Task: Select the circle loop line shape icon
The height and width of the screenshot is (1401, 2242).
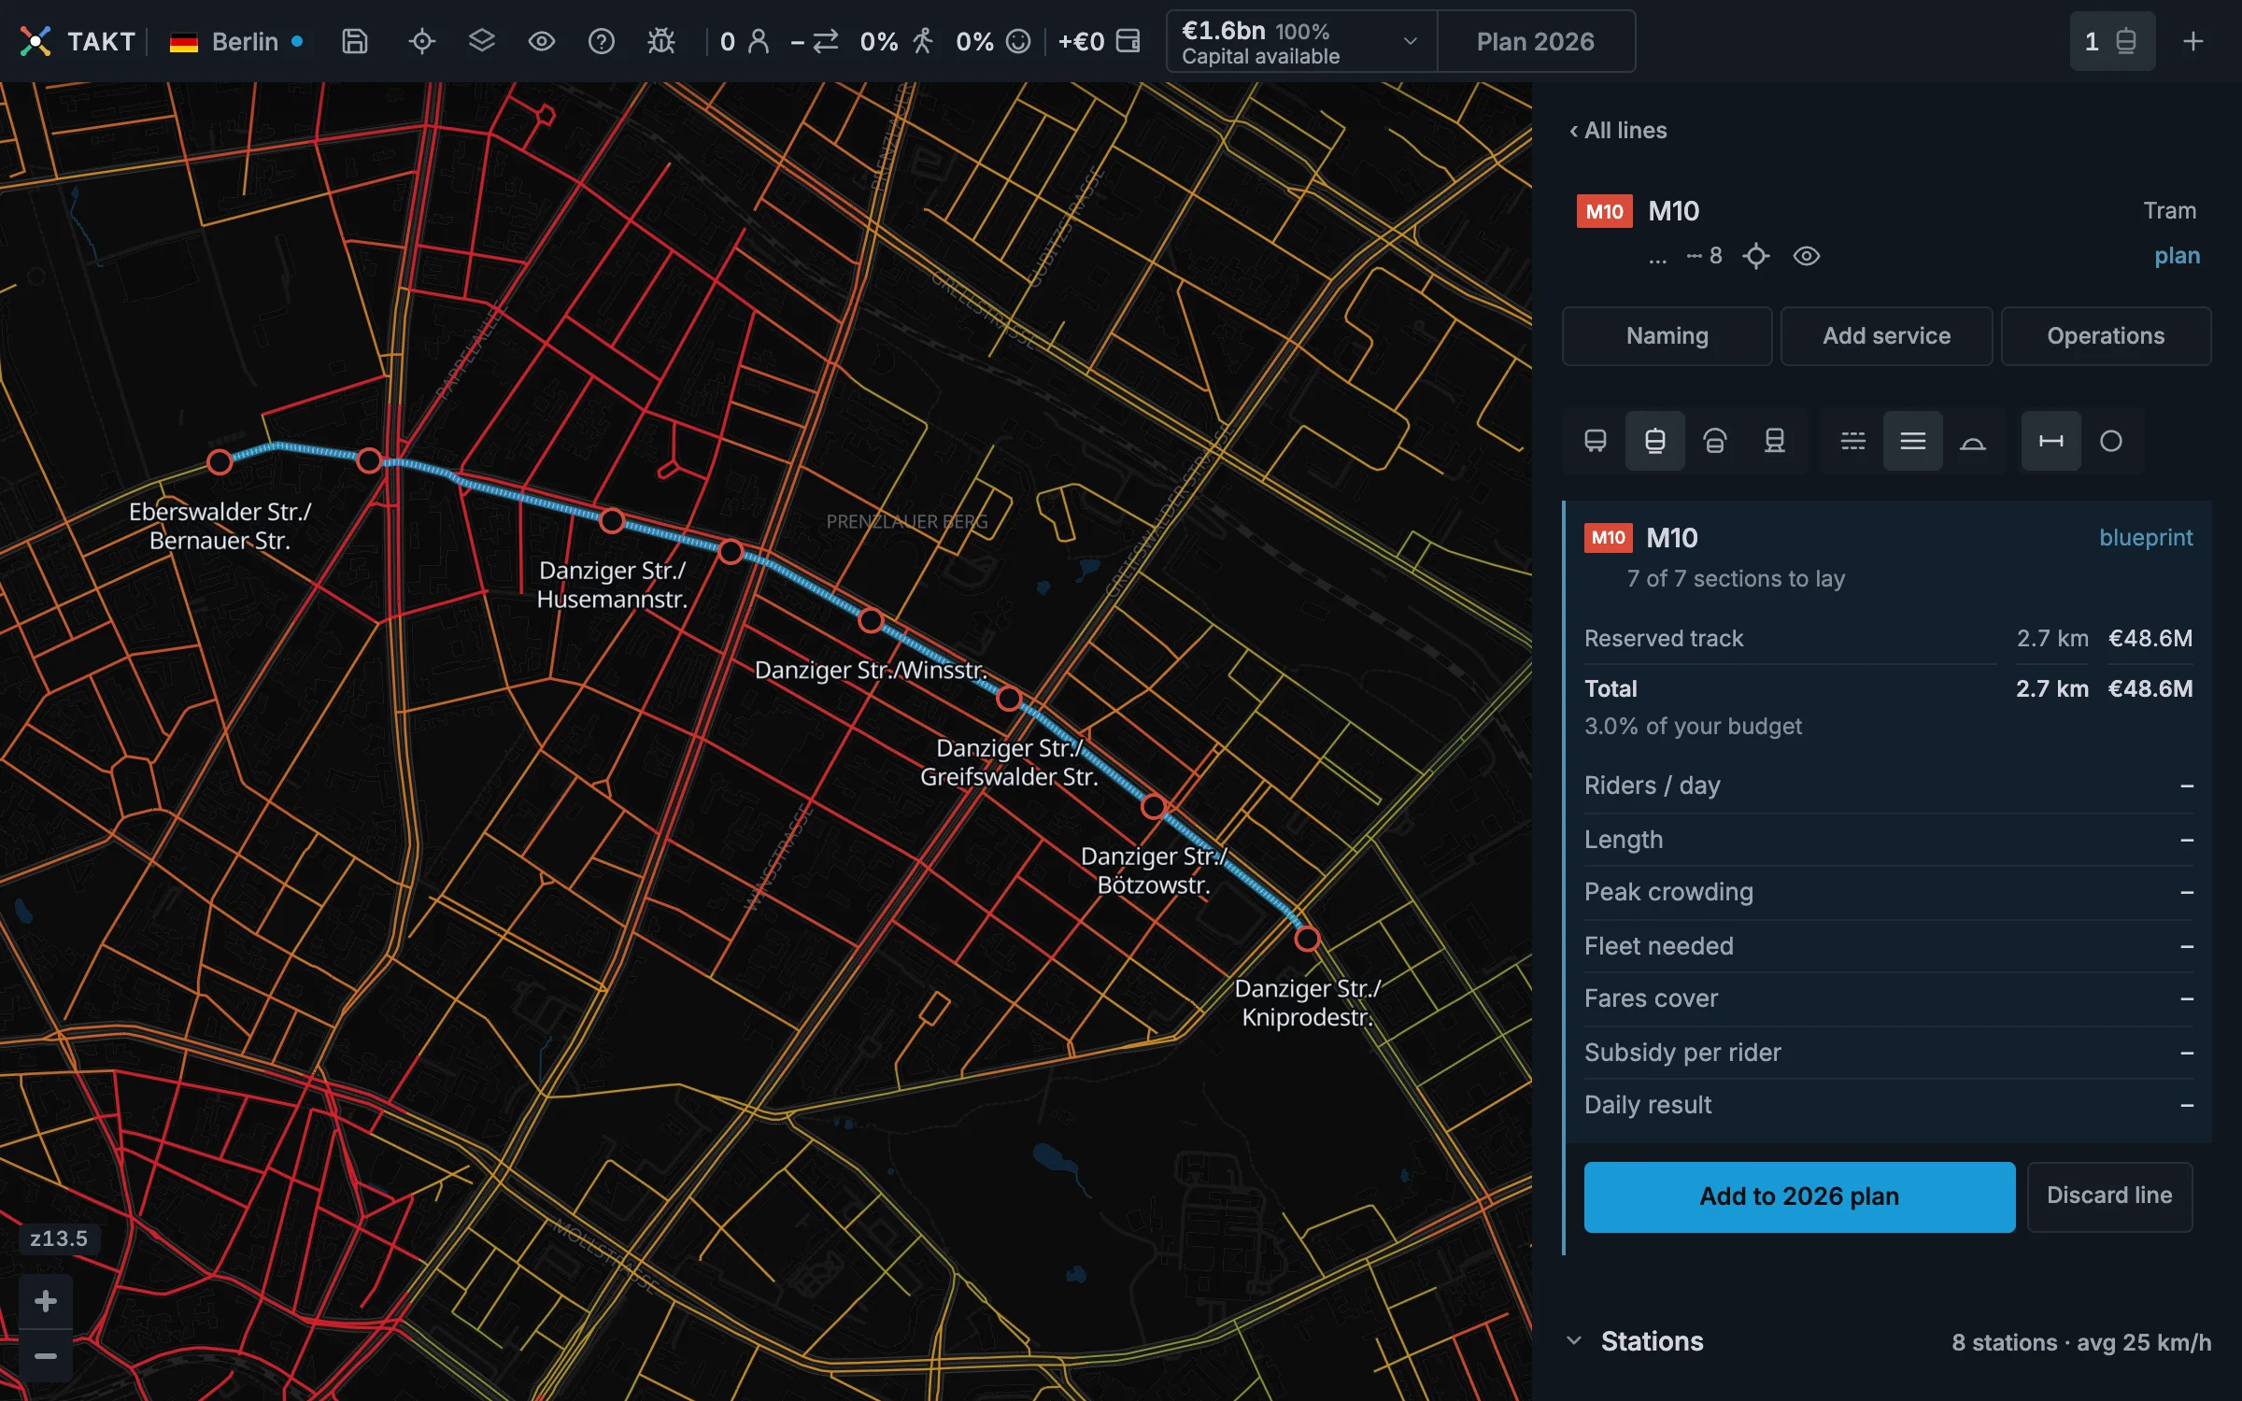Action: coord(2111,441)
